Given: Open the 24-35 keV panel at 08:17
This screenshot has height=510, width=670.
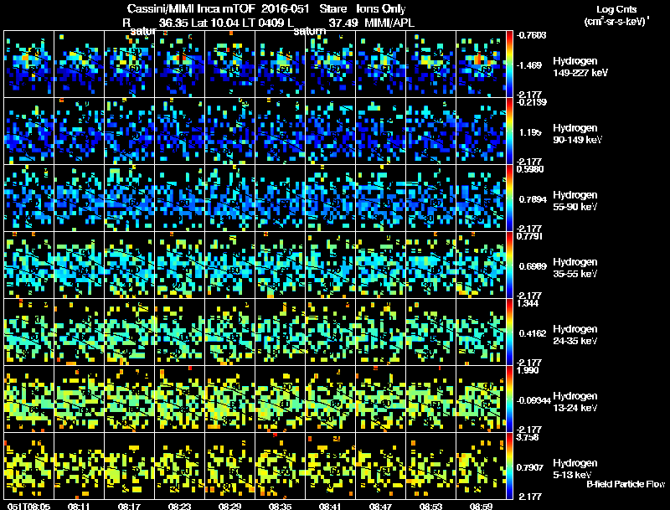Looking at the screenshot, I should (x=130, y=332).
